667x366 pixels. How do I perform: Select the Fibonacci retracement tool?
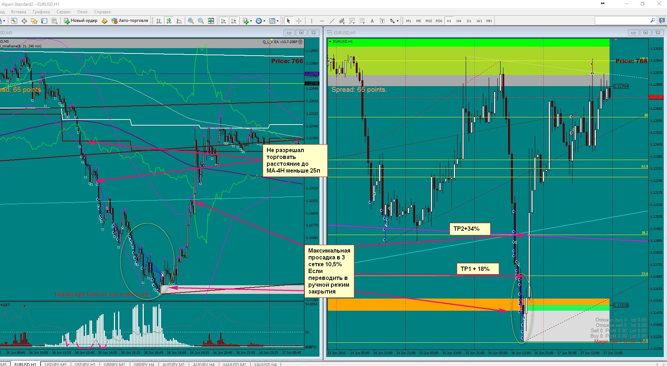(362, 21)
